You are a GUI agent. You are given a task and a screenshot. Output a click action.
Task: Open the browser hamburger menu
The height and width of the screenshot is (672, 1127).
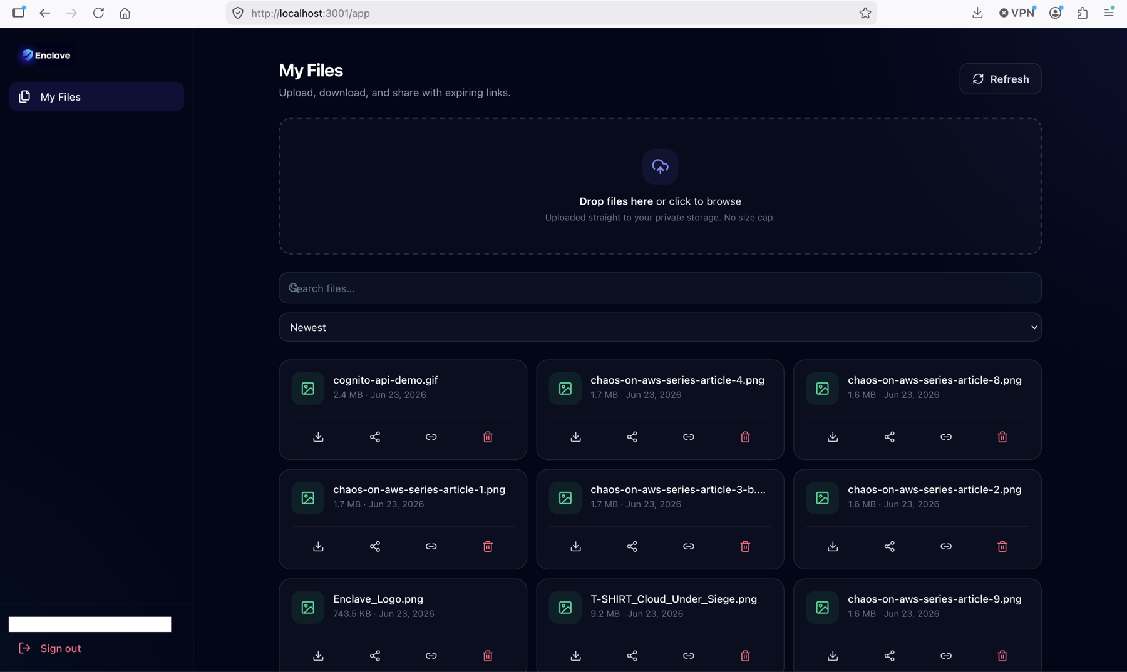tap(1109, 13)
